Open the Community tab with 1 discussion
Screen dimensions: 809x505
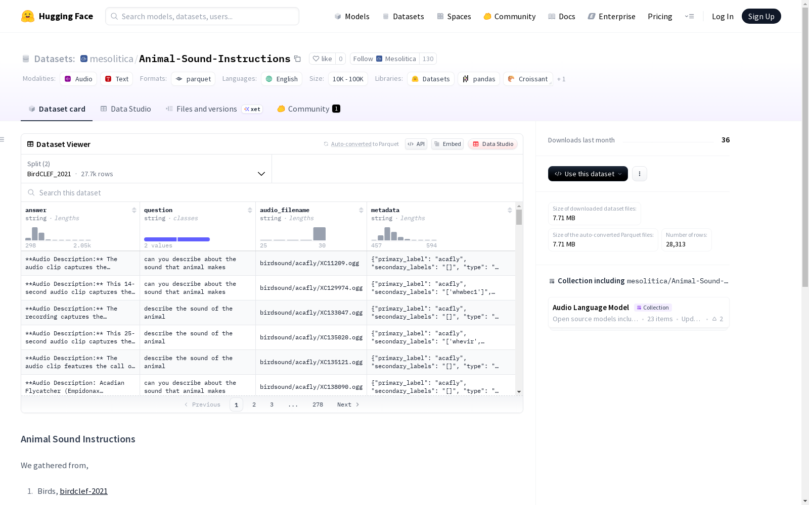pos(308,109)
